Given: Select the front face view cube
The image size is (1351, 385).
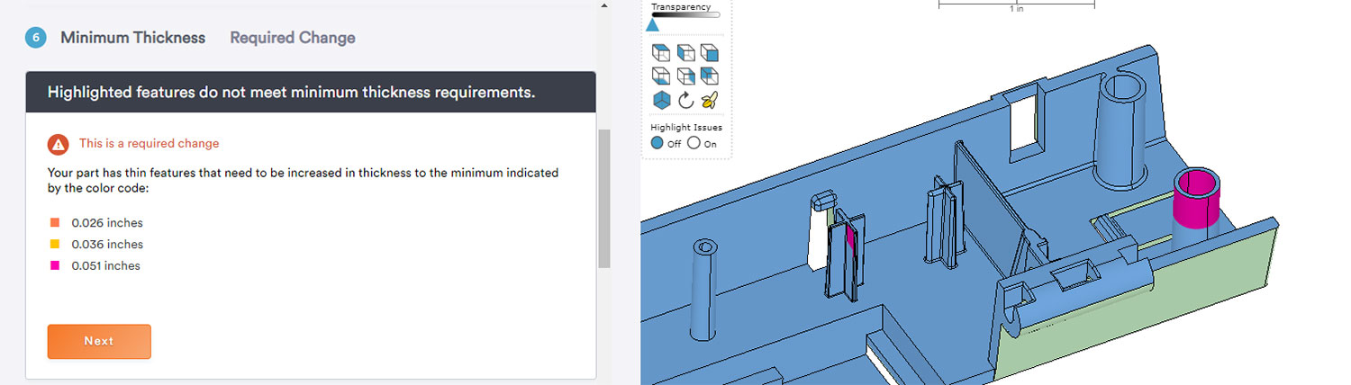Looking at the screenshot, I should 709,52.
